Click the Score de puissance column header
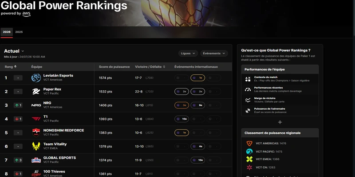Viewport: 355px width, 177px height. [x=114, y=67]
